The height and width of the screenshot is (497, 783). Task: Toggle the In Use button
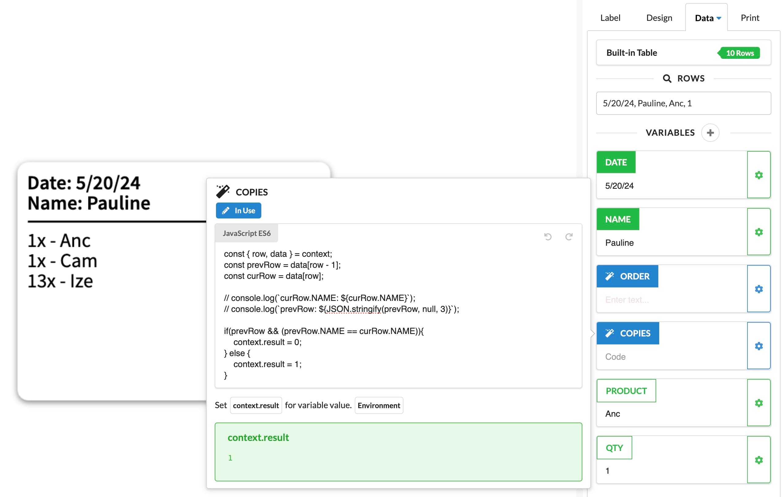[x=238, y=211]
